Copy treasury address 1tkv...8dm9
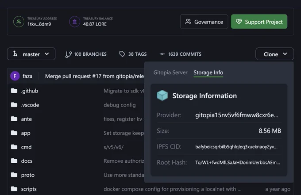The width and height of the screenshot is (301, 195). (x=39, y=24)
